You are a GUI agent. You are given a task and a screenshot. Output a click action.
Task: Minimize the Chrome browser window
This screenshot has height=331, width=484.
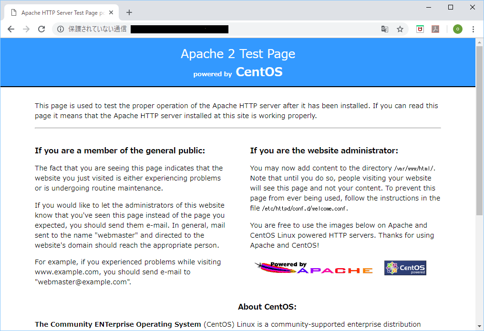428,7
